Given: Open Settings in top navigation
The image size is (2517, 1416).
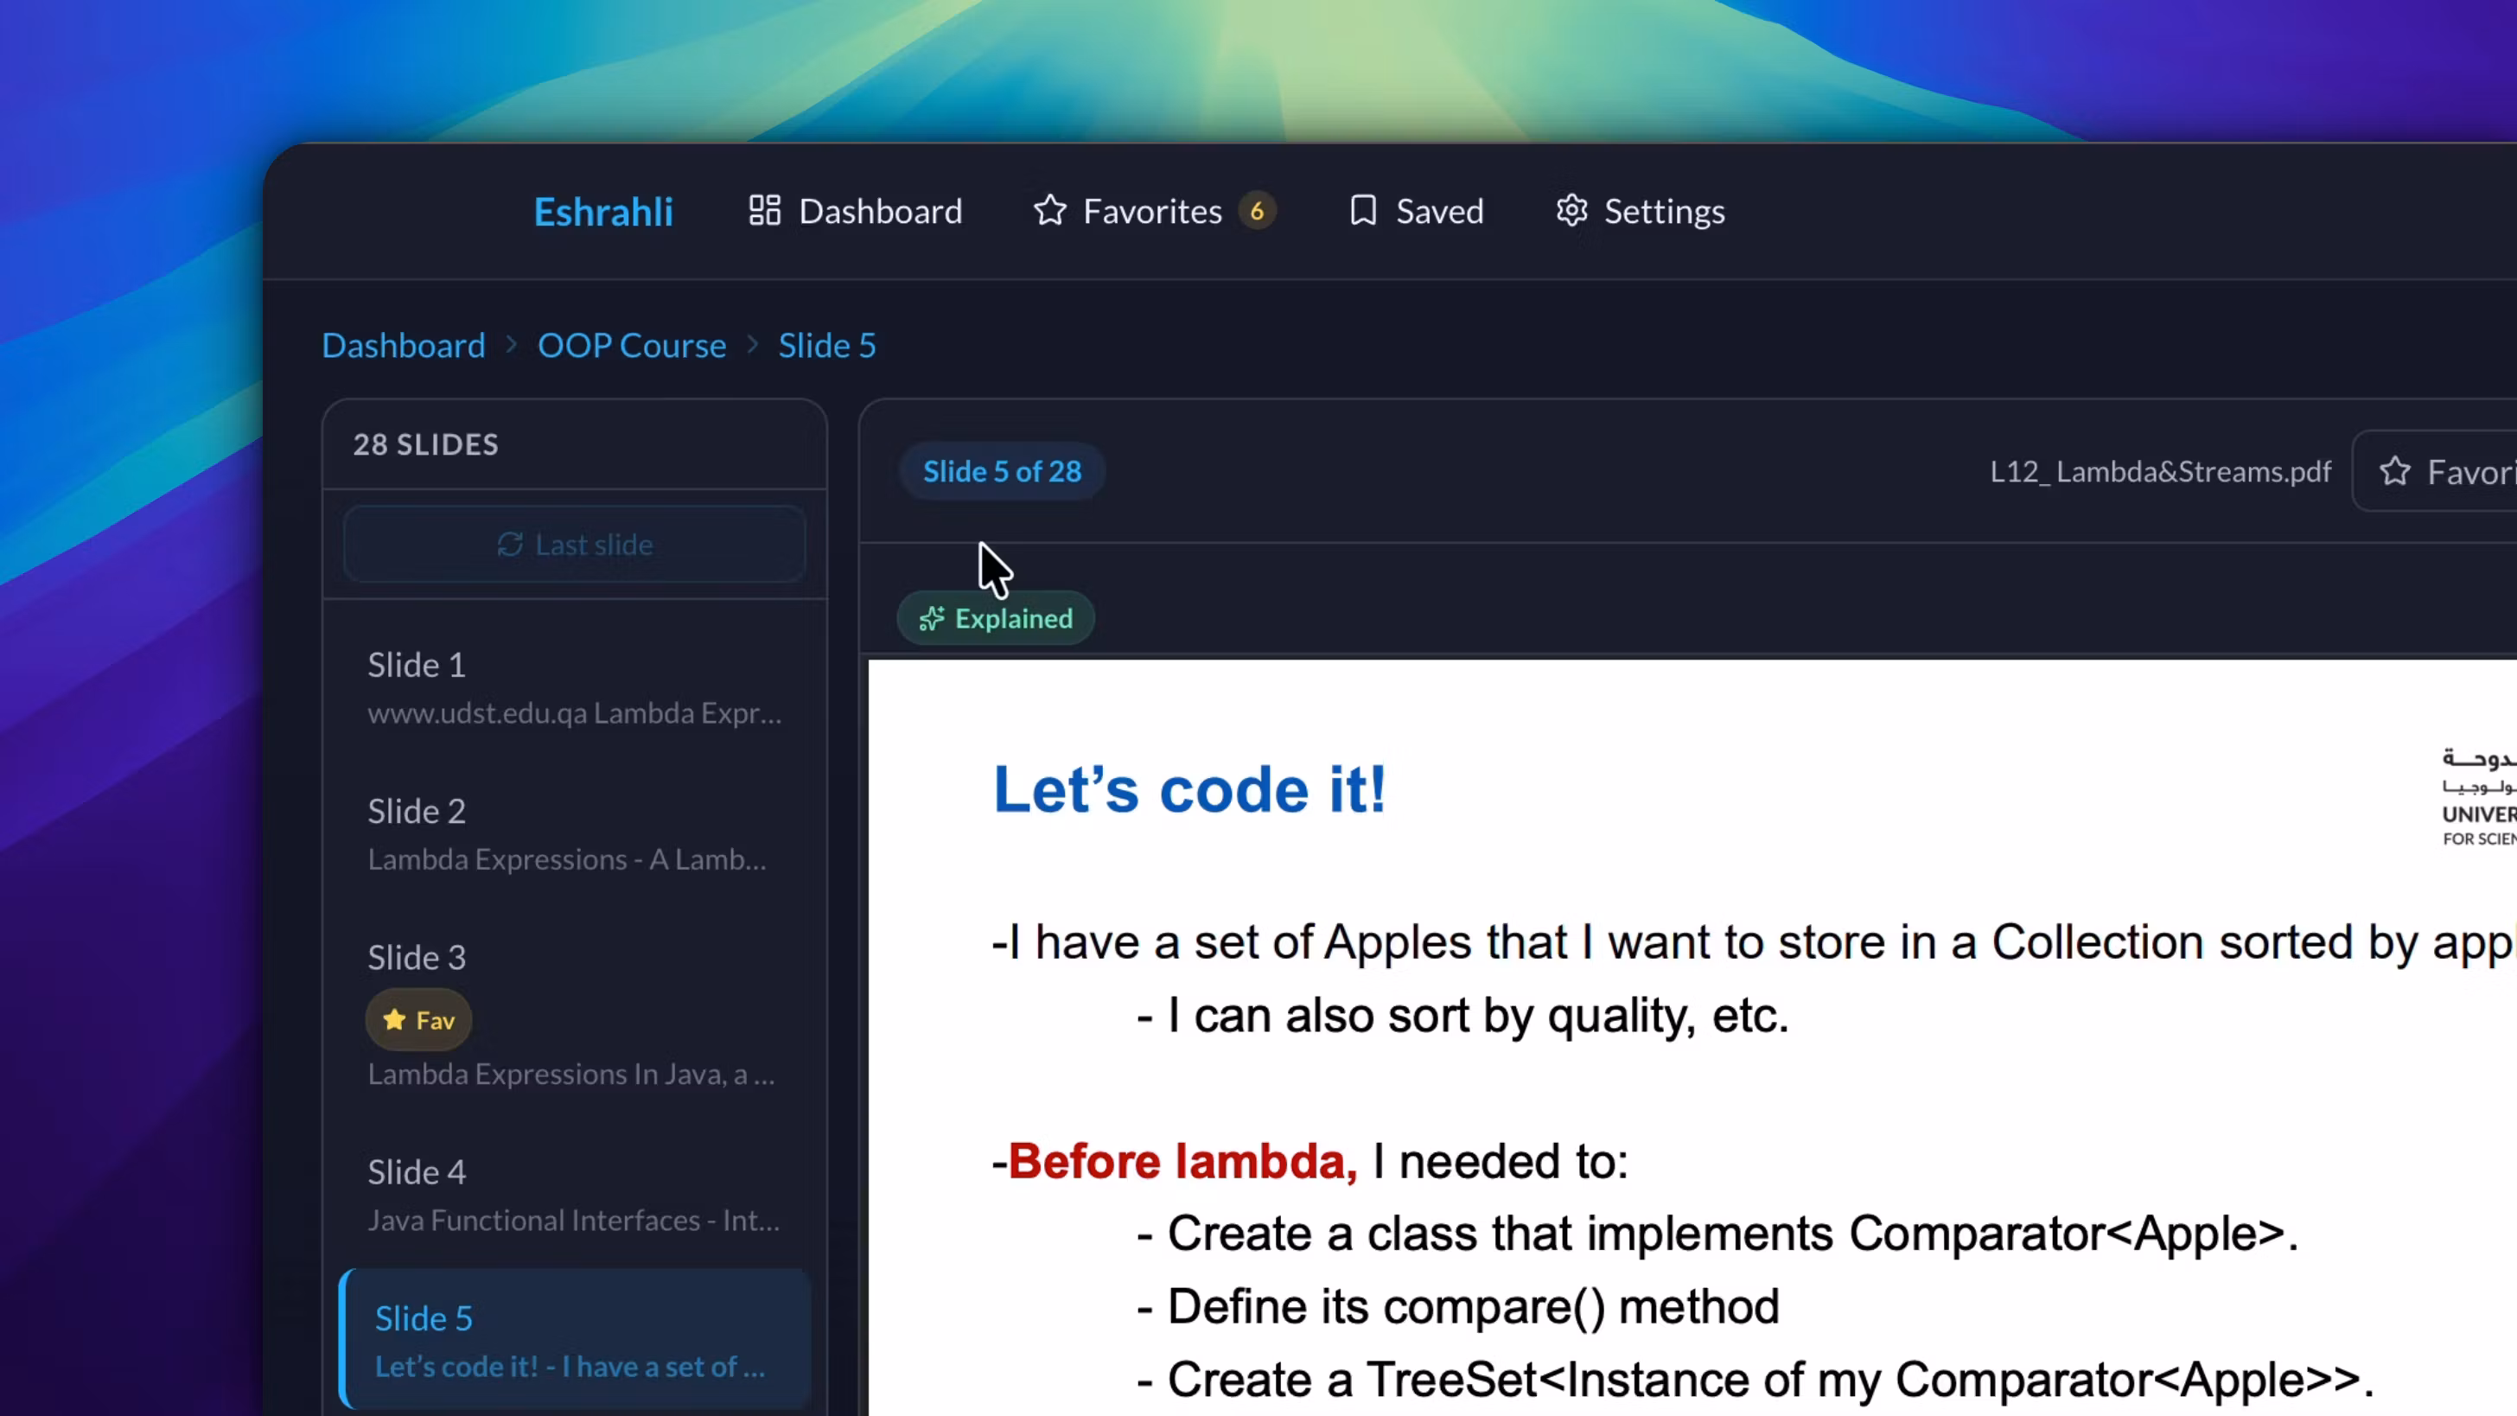Looking at the screenshot, I should pyautogui.click(x=1640, y=211).
